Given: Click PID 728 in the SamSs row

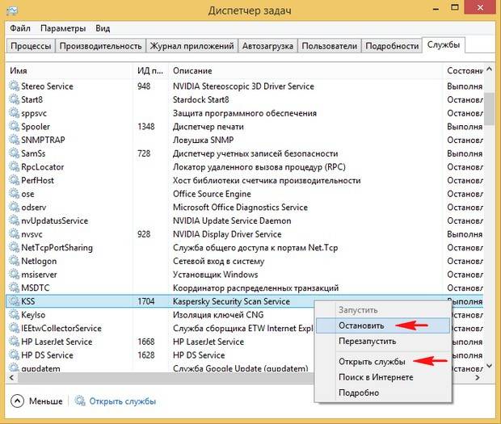Looking at the screenshot, I should tap(144, 153).
